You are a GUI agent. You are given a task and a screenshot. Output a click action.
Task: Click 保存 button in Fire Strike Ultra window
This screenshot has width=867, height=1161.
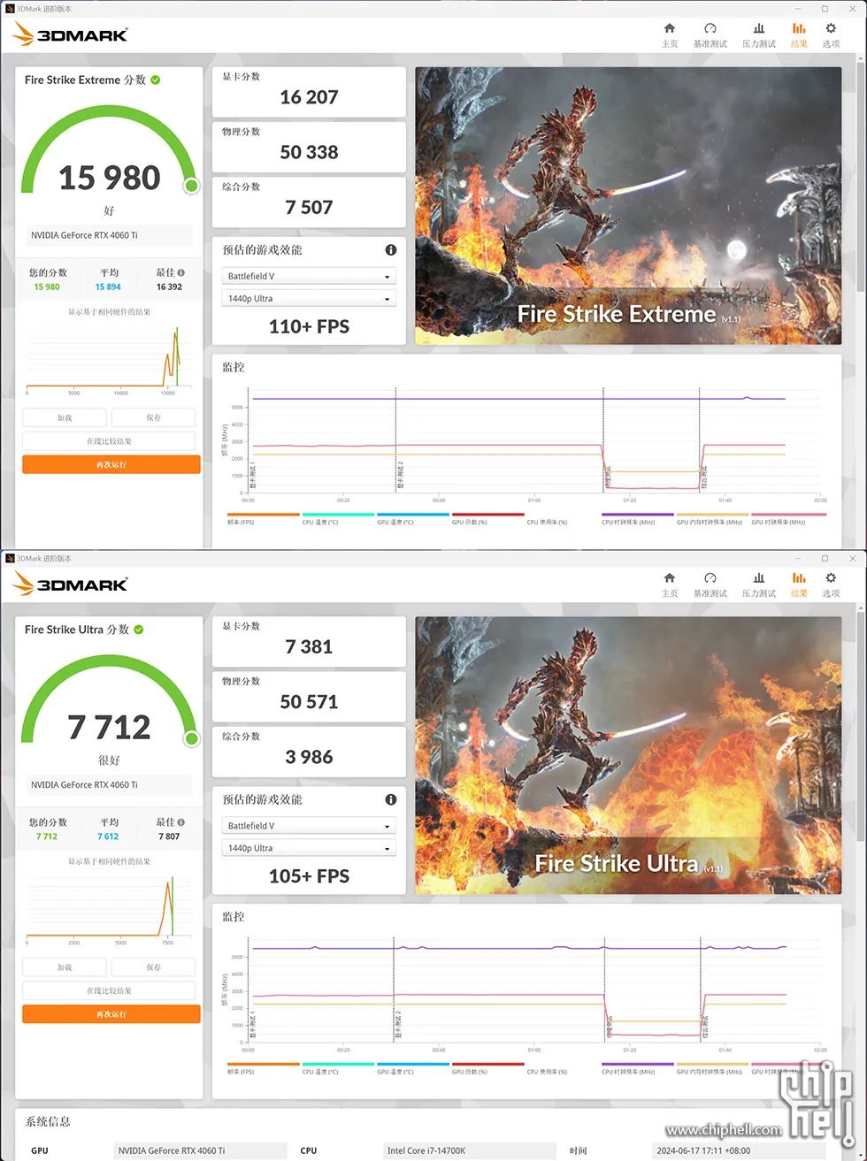click(154, 967)
